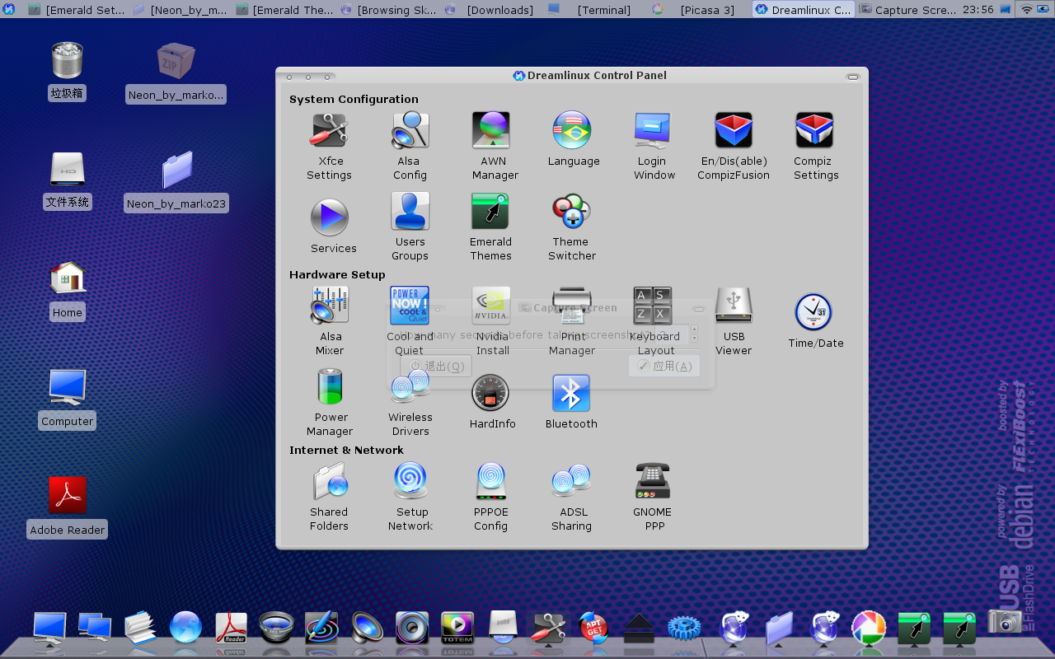Click the 23:56 clock in the panel

(978, 10)
